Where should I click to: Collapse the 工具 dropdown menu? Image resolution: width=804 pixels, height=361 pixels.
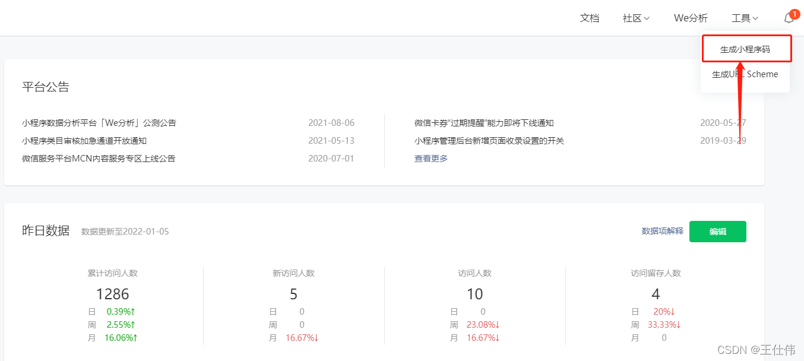(x=745, y=18)
